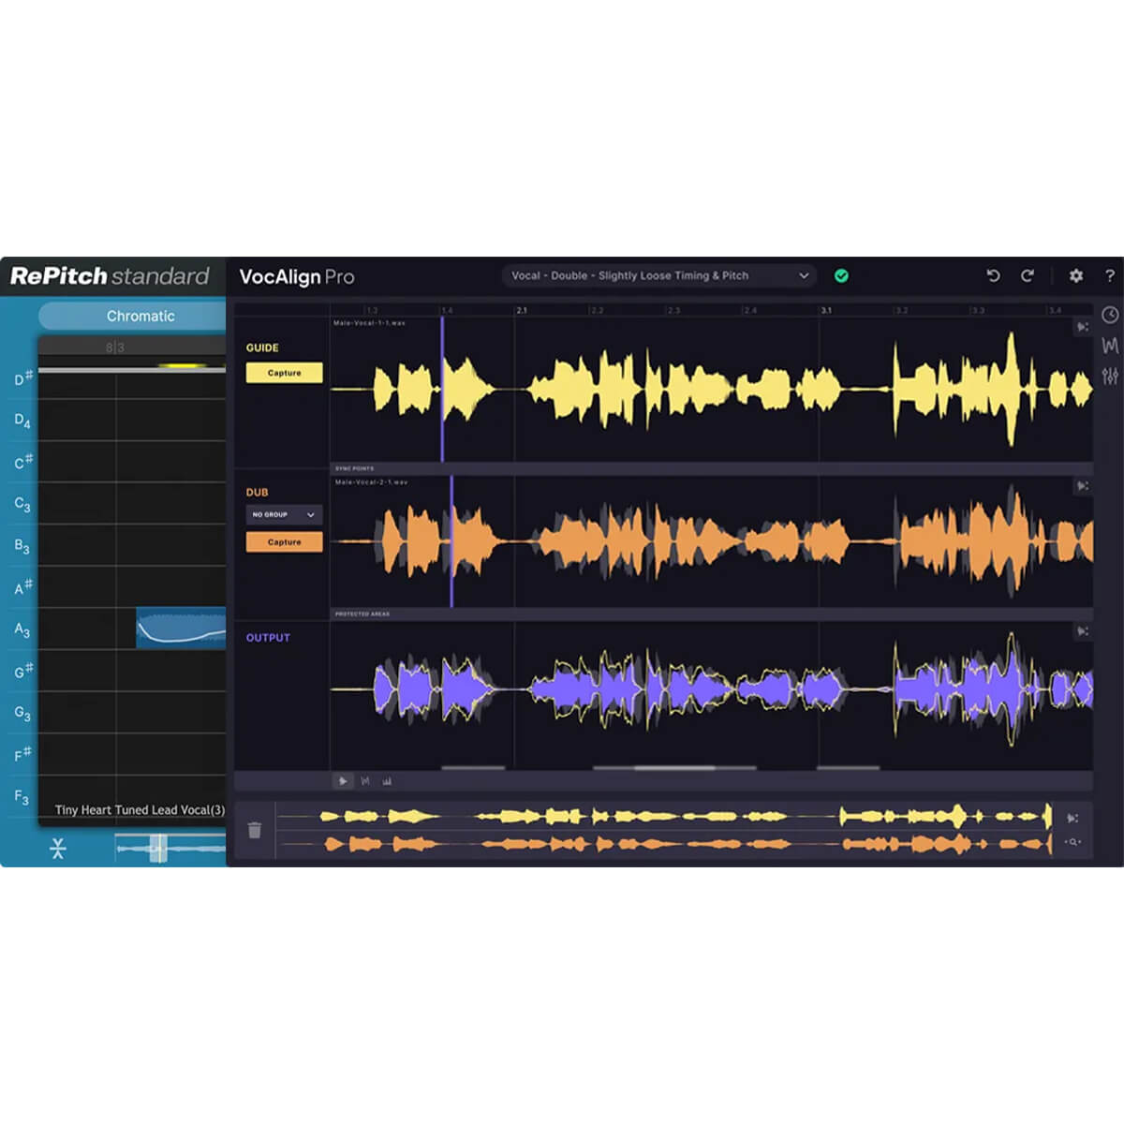Click the RePitch vertical zoom compress icon

58,849
